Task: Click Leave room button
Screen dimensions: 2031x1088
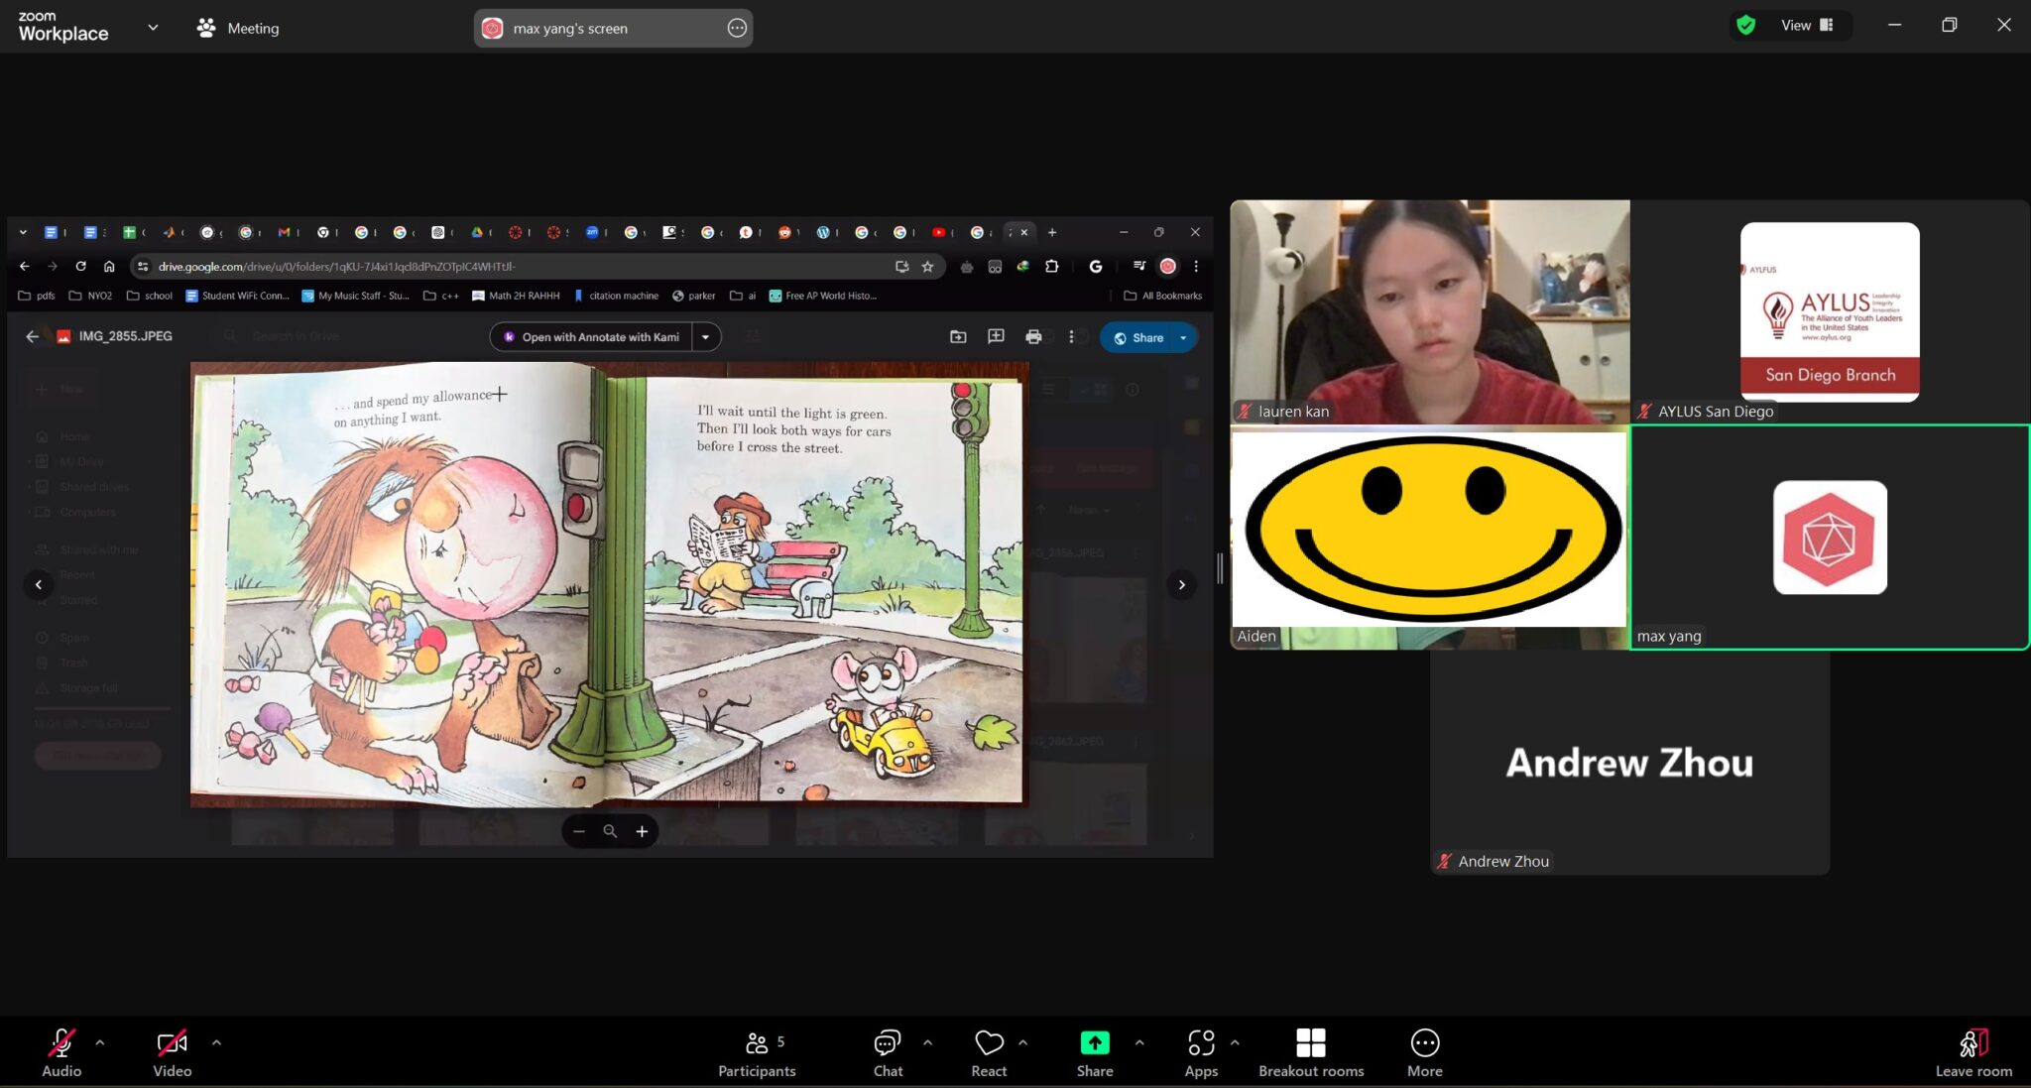Action: (x=1973, y=1053)
